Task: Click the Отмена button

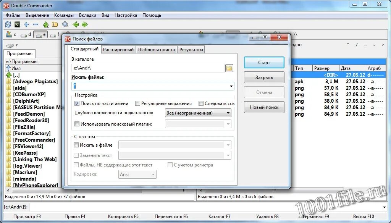Action: coord(264,92)
